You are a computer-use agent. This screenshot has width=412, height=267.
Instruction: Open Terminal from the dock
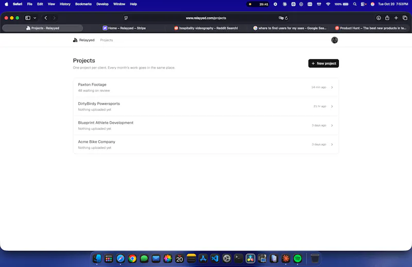pyautogui.click(x=238, y=259)
